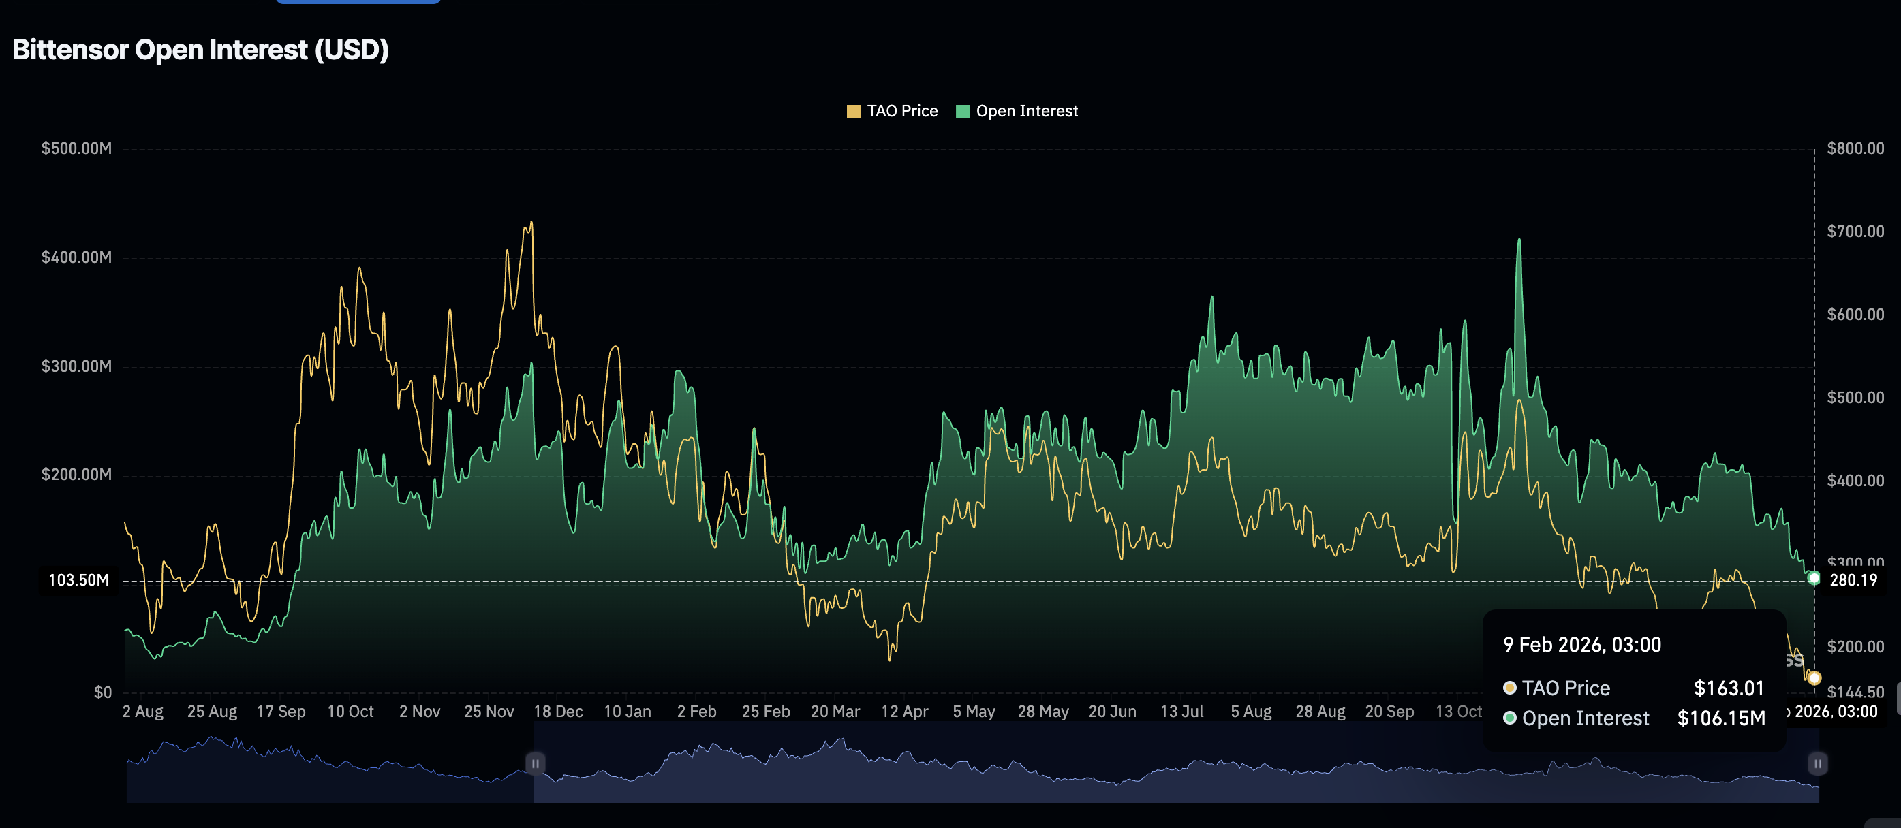Click the 12 Apr date label

click(x=904, y=712)
